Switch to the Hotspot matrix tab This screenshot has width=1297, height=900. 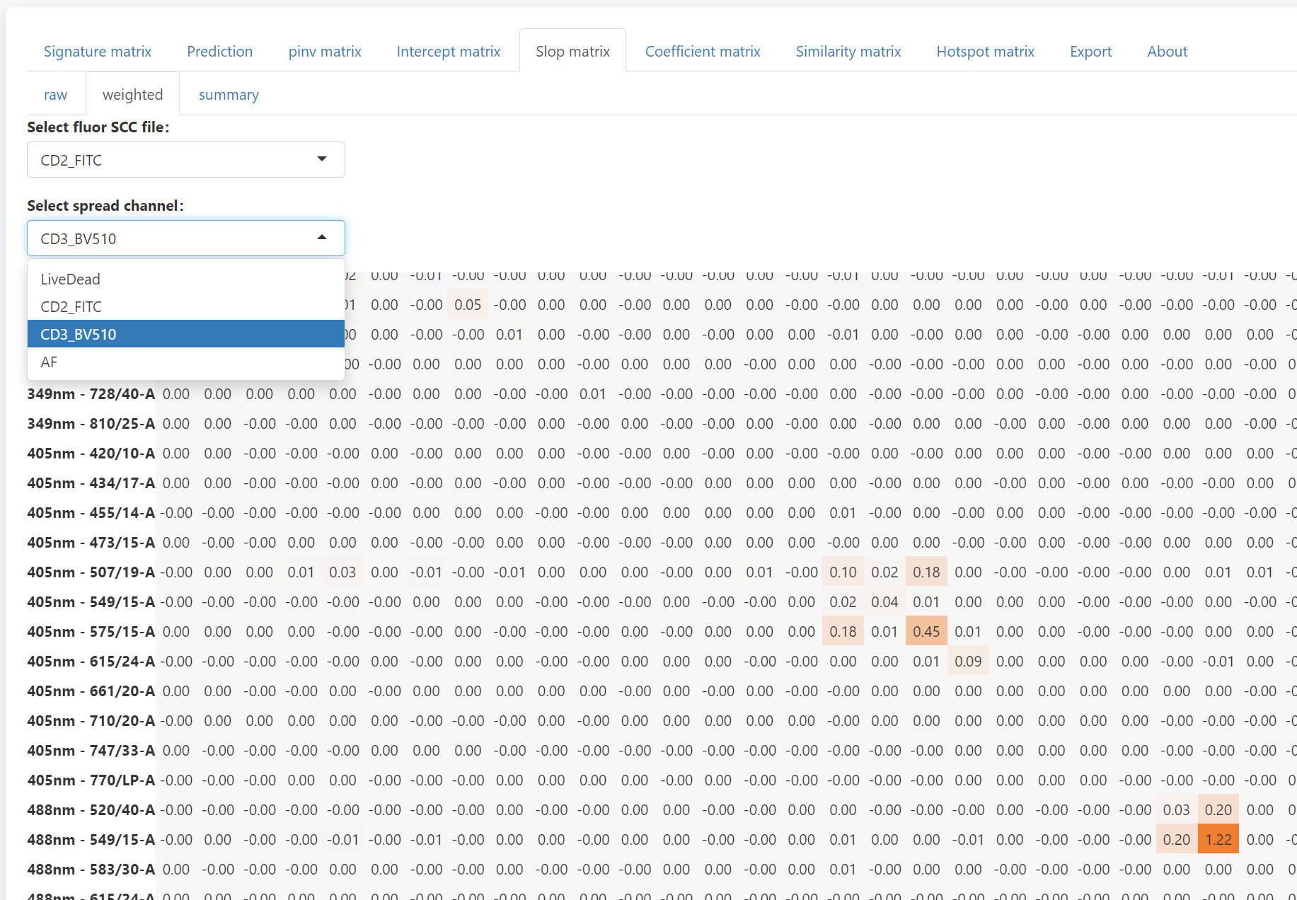click(985, 52)
